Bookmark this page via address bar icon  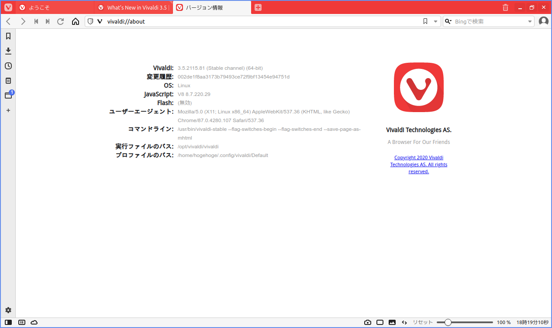coord(425,21)
